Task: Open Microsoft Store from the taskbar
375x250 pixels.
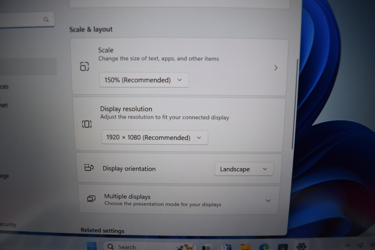Action: tap(283, 247)
